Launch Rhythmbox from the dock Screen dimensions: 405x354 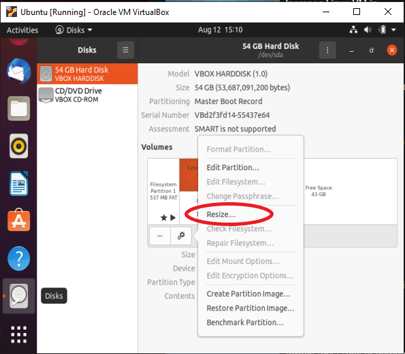pos(18,146)
